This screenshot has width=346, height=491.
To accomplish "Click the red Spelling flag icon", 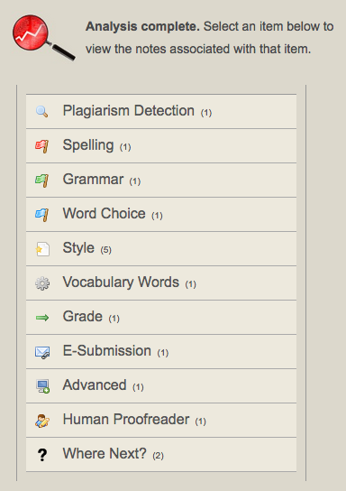I will (41, 146).
